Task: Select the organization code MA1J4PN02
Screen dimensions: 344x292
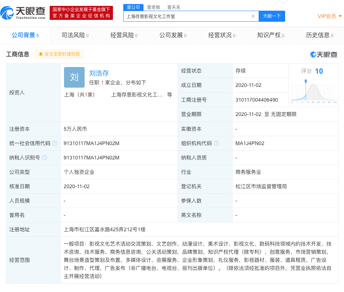Action: 250,143
